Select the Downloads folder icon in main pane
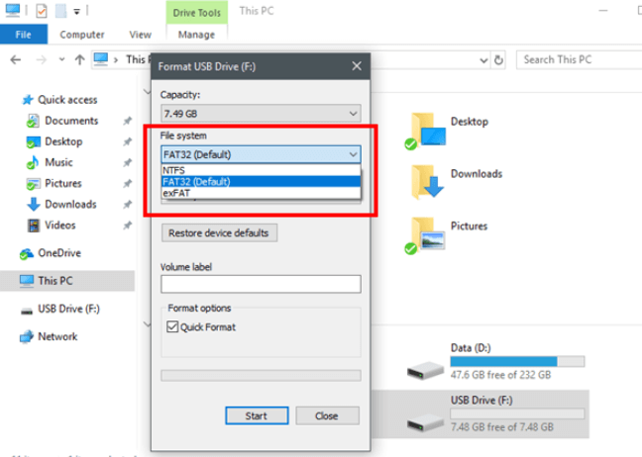Screen dimensions: 642x457 [x=427, y=182]
